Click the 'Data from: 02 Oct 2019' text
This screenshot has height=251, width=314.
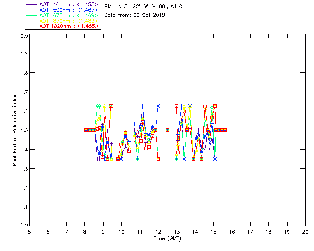coord(135,15)
